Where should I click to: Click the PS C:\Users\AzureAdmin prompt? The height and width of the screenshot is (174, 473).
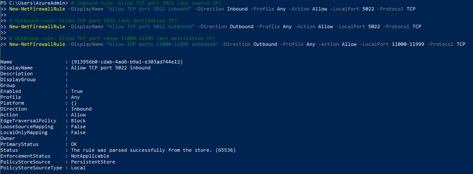click(34, 3)
